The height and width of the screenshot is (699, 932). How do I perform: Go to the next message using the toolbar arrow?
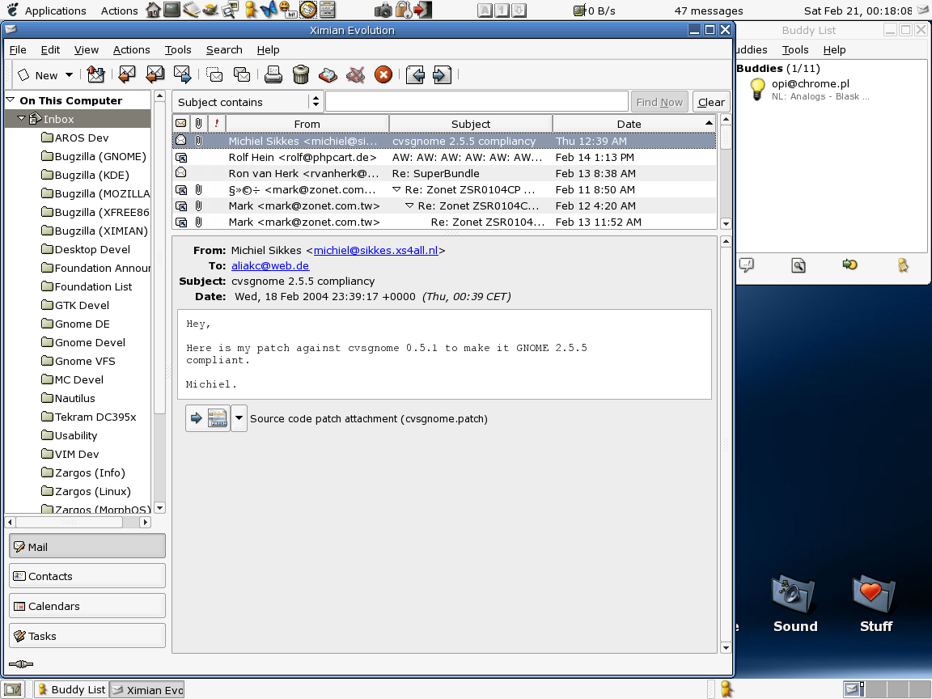tap(441, 75)
